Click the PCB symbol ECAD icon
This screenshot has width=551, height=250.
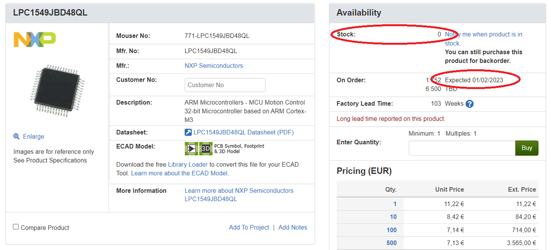[x=192, y=149]
